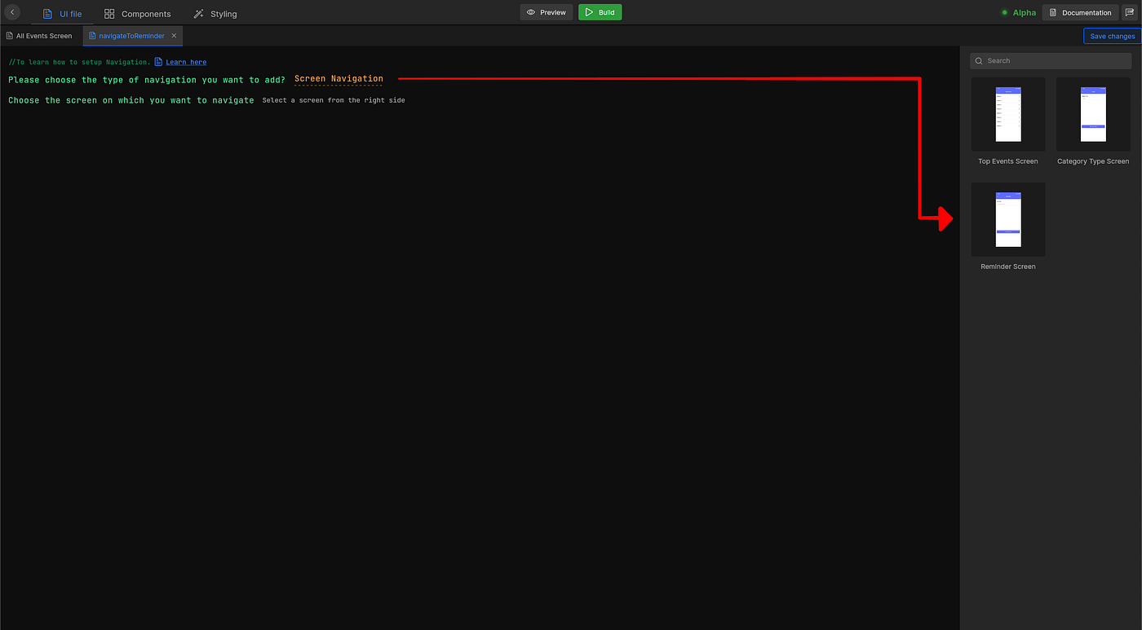Click the search magnifier icon

(x=978, y=60)
